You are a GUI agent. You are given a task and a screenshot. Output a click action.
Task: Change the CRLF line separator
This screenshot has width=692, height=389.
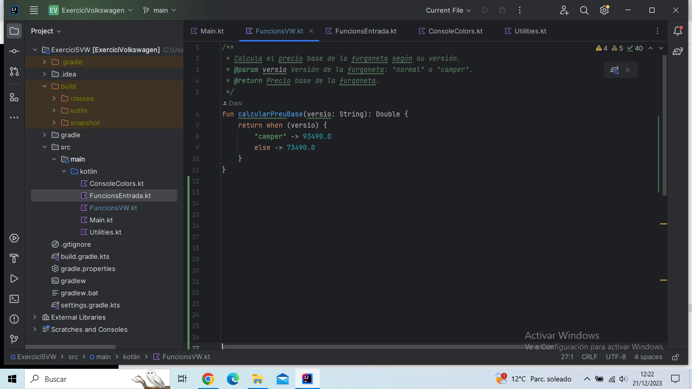(589, 357)
